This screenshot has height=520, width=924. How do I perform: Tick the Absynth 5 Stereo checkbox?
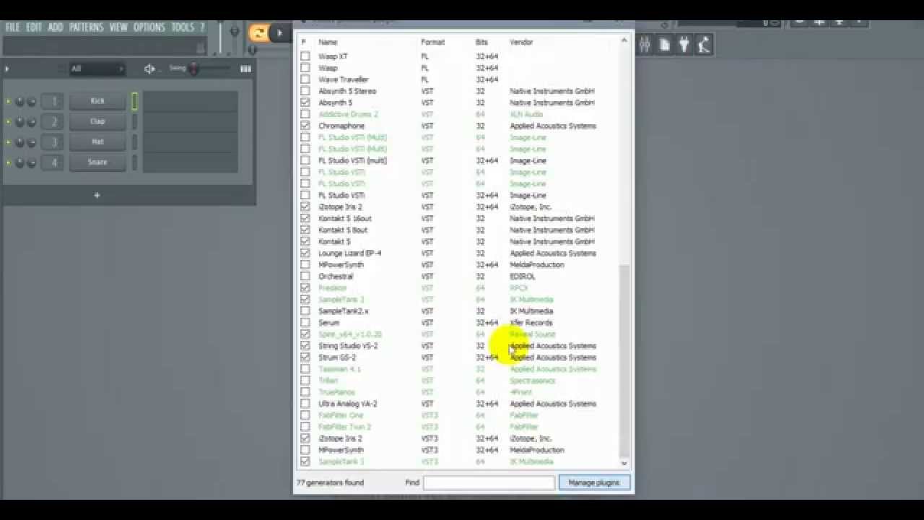tap(305, 91)
